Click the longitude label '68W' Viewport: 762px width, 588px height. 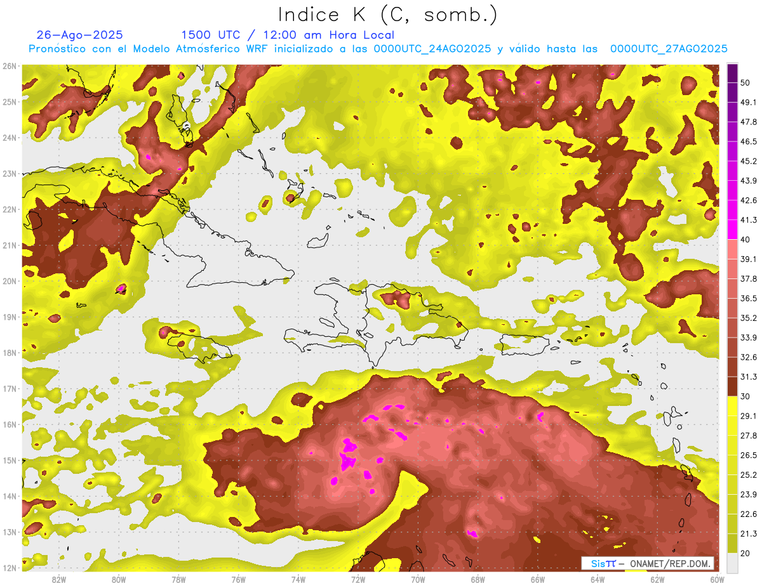[x=478, y=580]
